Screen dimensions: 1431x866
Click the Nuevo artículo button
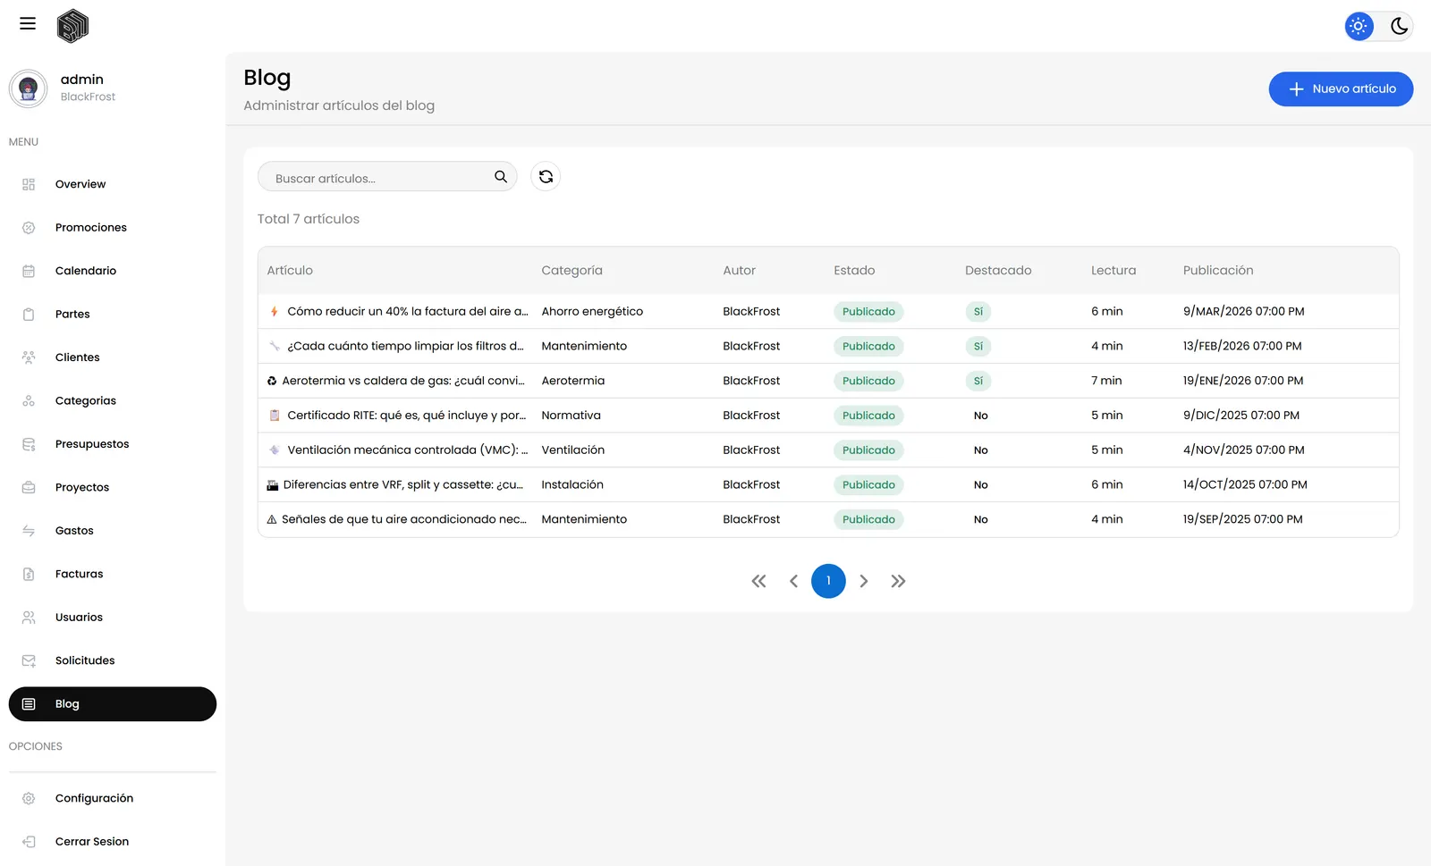[x=1341, y=88]
